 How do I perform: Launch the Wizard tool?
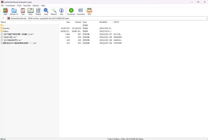pyautogui.click(x=54, y=11)
